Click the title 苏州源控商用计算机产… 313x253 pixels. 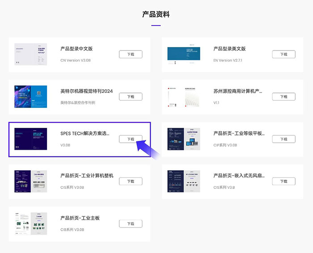coord(238,91)
